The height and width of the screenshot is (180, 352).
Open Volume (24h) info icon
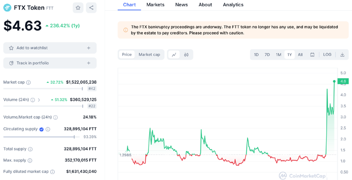(x=32, y=100)
